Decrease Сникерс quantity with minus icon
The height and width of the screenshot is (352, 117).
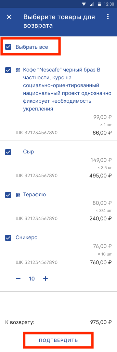[18, 279]
